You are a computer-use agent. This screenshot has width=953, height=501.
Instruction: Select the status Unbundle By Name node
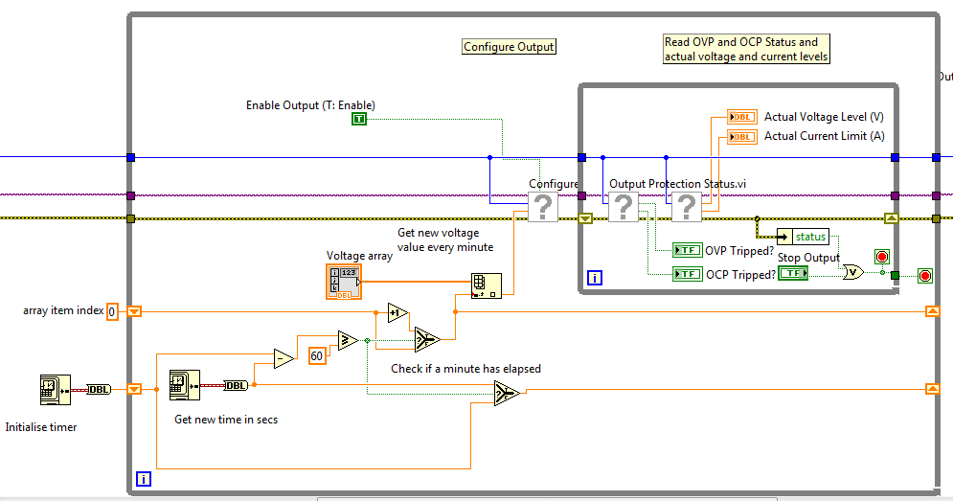pos(803,237)
